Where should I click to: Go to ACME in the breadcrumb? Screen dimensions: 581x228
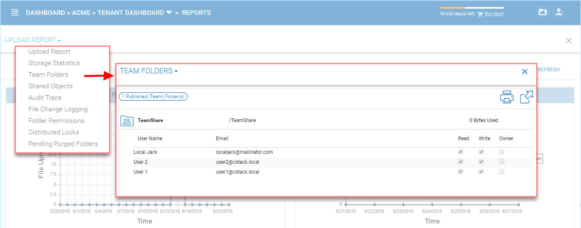click(81, 13)
